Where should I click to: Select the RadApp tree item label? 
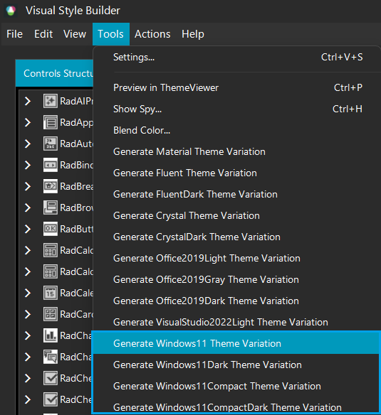77,122
